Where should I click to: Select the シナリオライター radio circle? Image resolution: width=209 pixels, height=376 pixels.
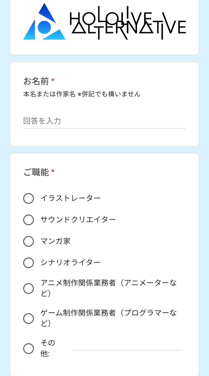coord(29,263)
